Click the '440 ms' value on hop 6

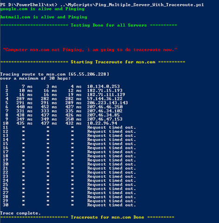pos(24,107)
